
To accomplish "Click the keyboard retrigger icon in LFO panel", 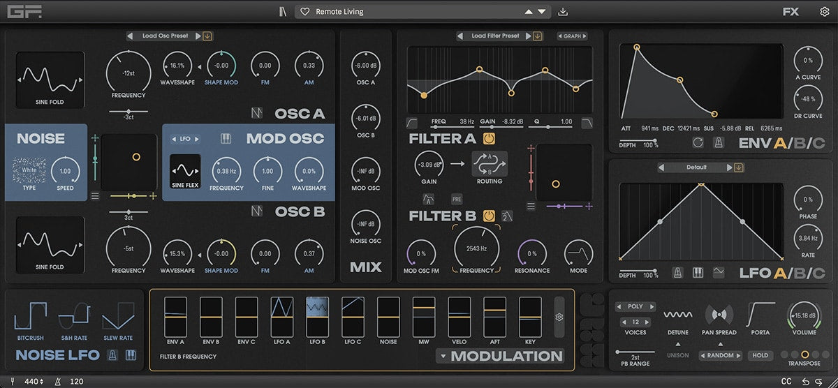I will pos(697,272).
